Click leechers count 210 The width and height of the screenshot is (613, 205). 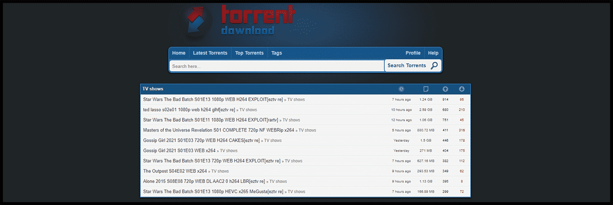tap(462, 110)
